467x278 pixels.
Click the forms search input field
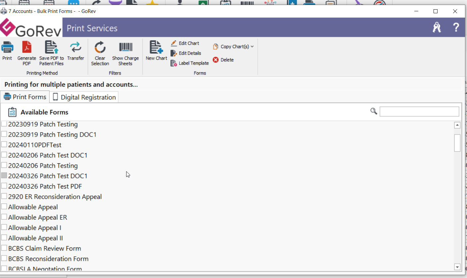tap(419, 112)
